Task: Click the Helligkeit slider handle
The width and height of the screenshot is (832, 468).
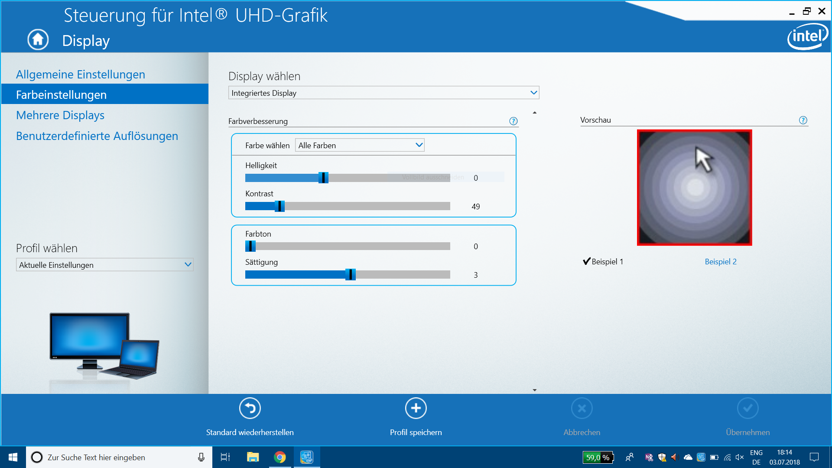Action: pyautogui.click(x=323, y=178)
